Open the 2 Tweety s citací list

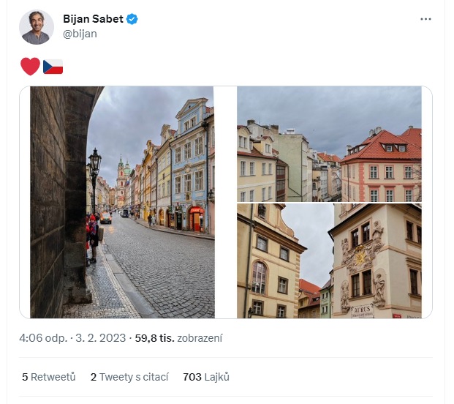coord(129,377)
